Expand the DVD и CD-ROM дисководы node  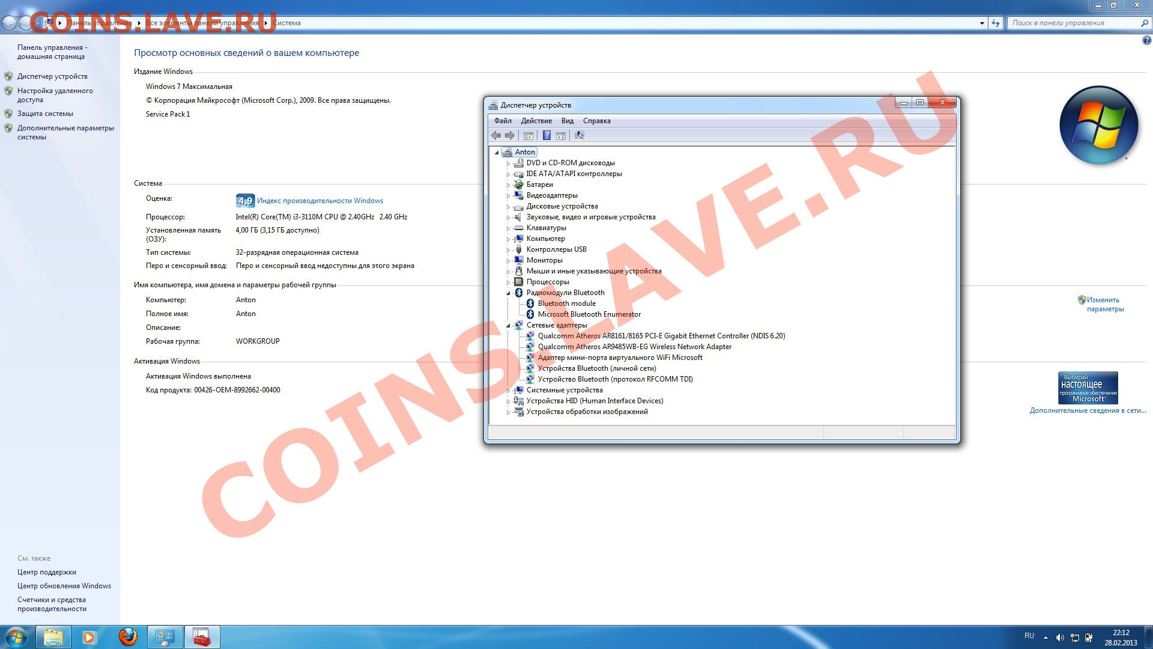pyautogui.click(x=508, y=163)
